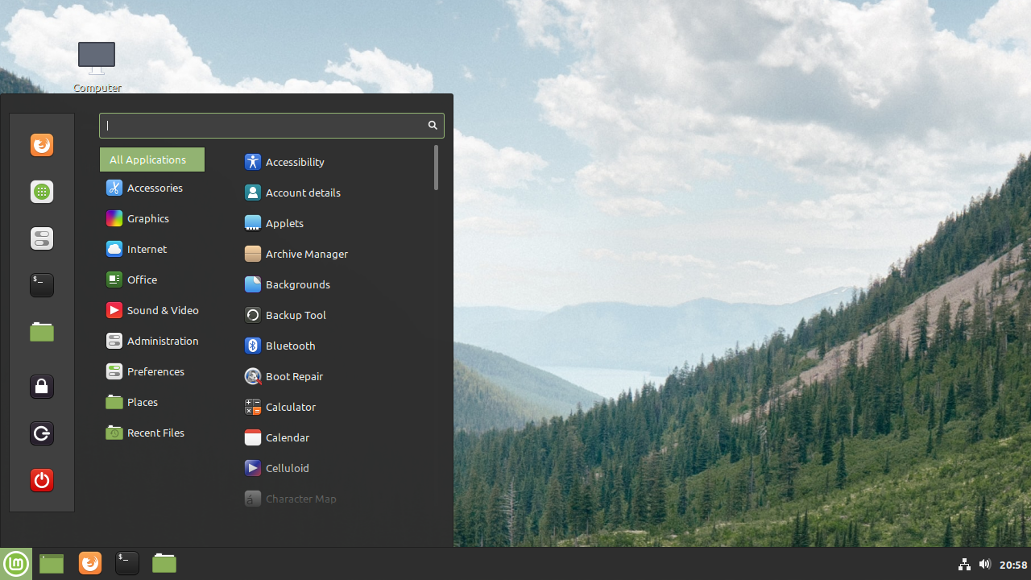
Task: Show the Recent Files category
Action: [x=155, y=433]
